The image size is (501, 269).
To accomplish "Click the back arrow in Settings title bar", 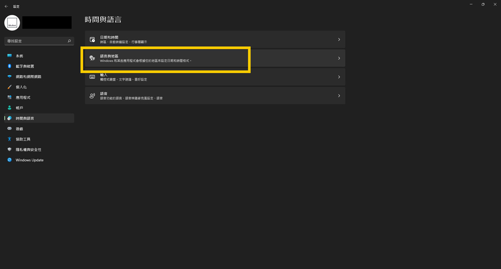I will 6,6.
